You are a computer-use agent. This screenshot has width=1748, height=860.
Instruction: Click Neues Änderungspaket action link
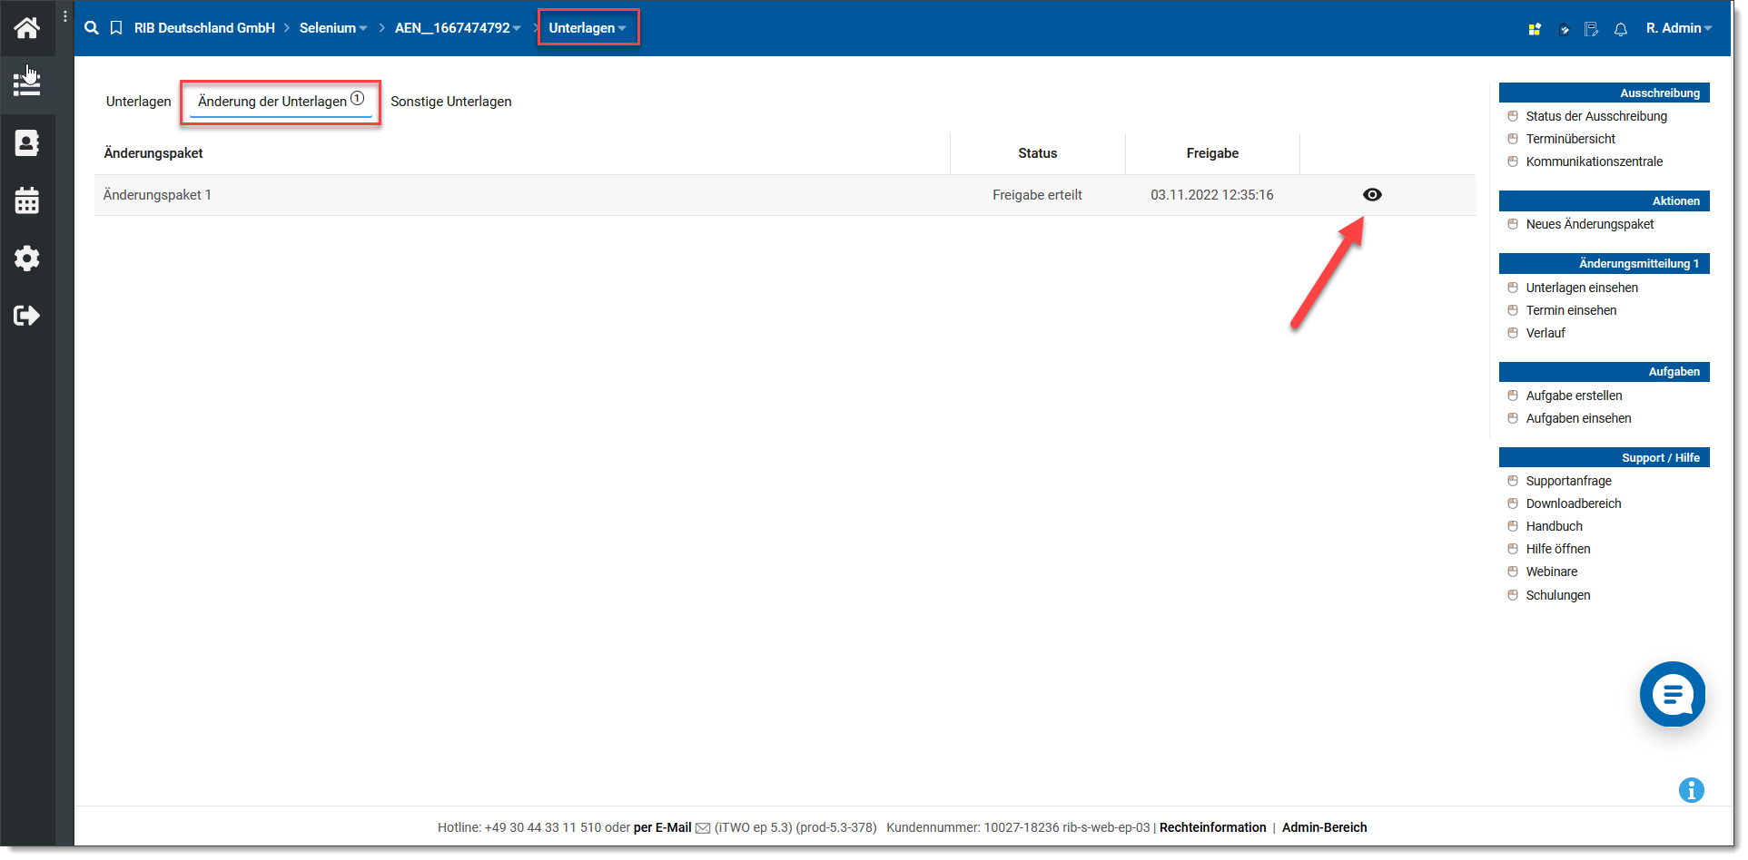click(1589, 224)
